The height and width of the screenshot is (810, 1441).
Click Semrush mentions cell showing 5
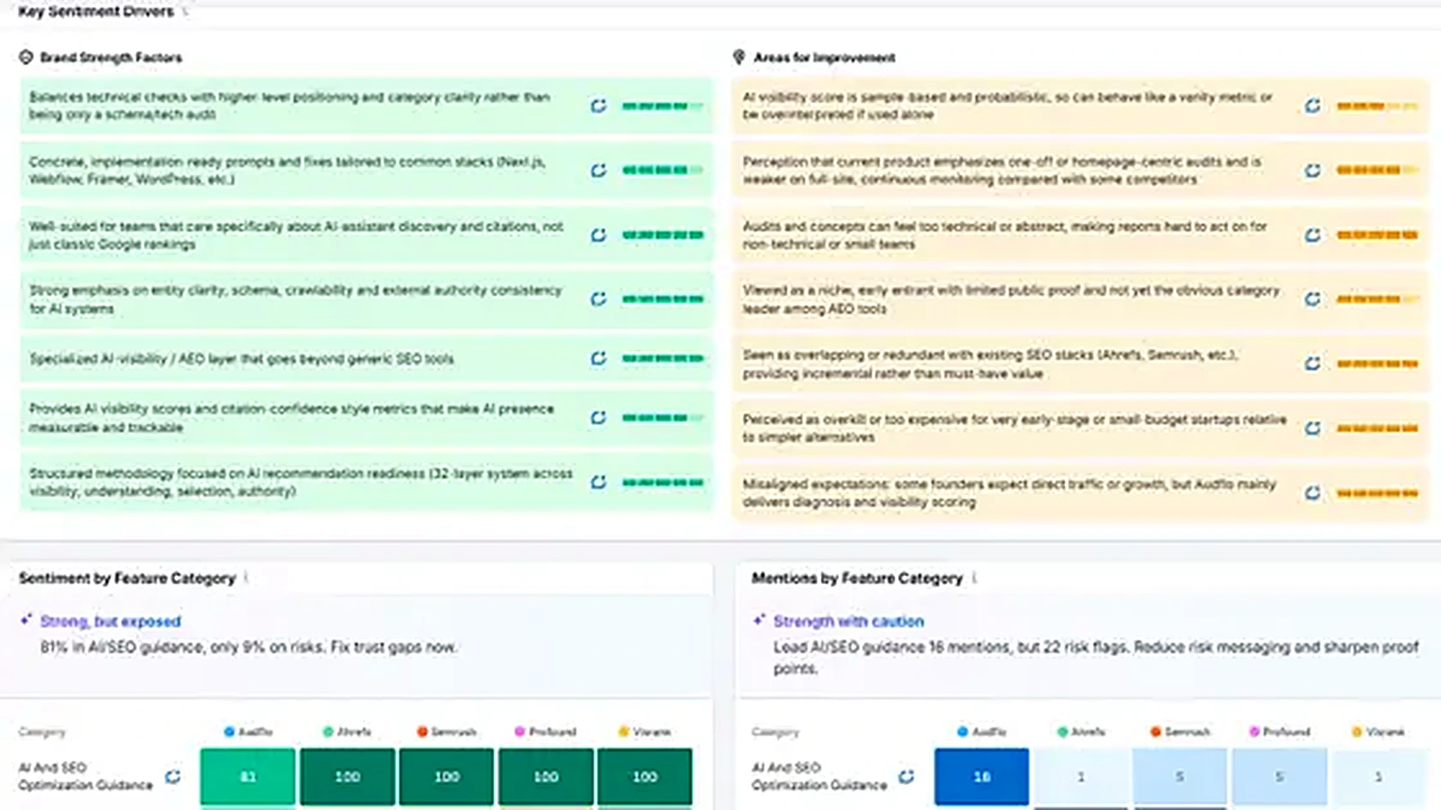coord(1180,777)
